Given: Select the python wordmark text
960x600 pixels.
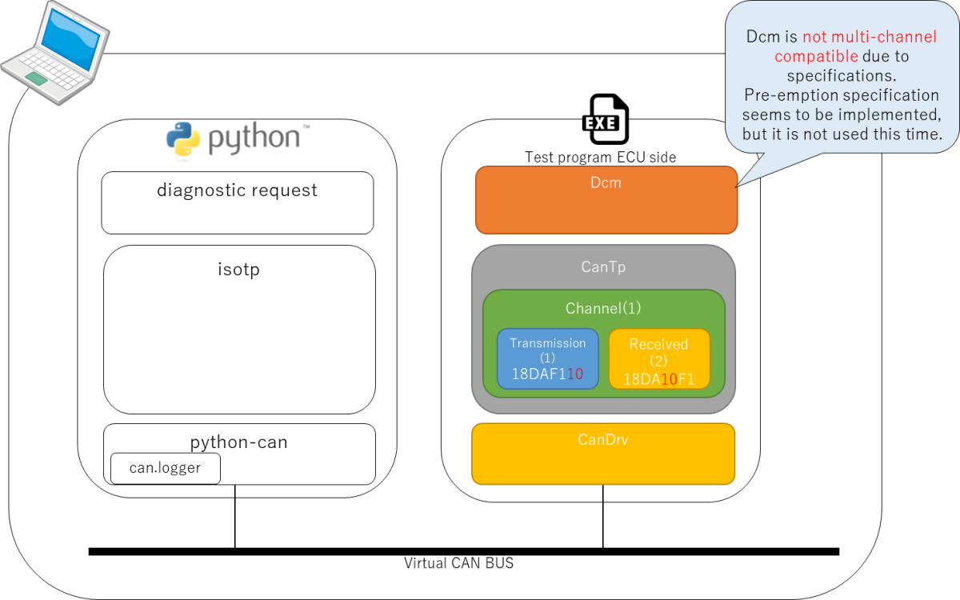Looking at the screenshot, I should (x=254, y=138).
